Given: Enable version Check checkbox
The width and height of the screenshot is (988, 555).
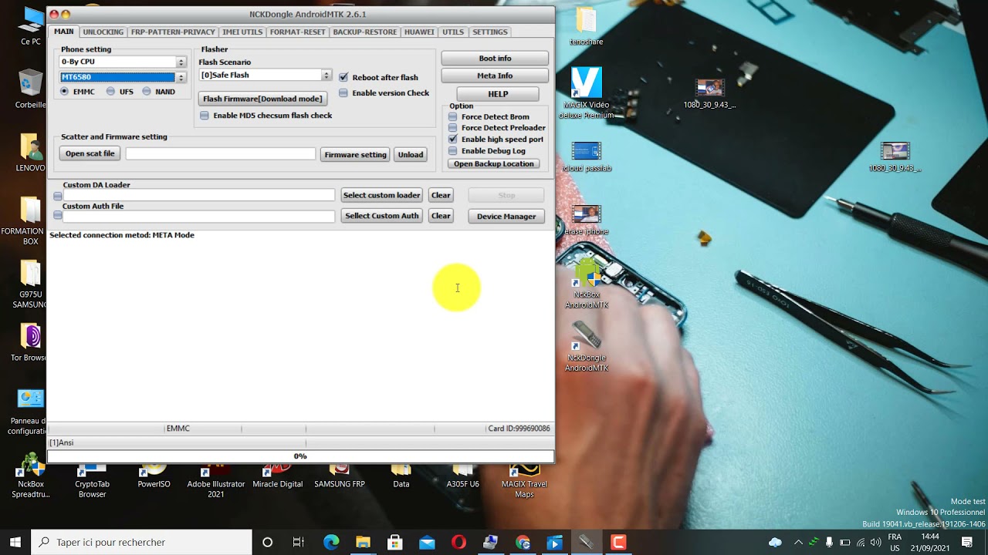Looking at the screenshot, I should tap(343, 93).
